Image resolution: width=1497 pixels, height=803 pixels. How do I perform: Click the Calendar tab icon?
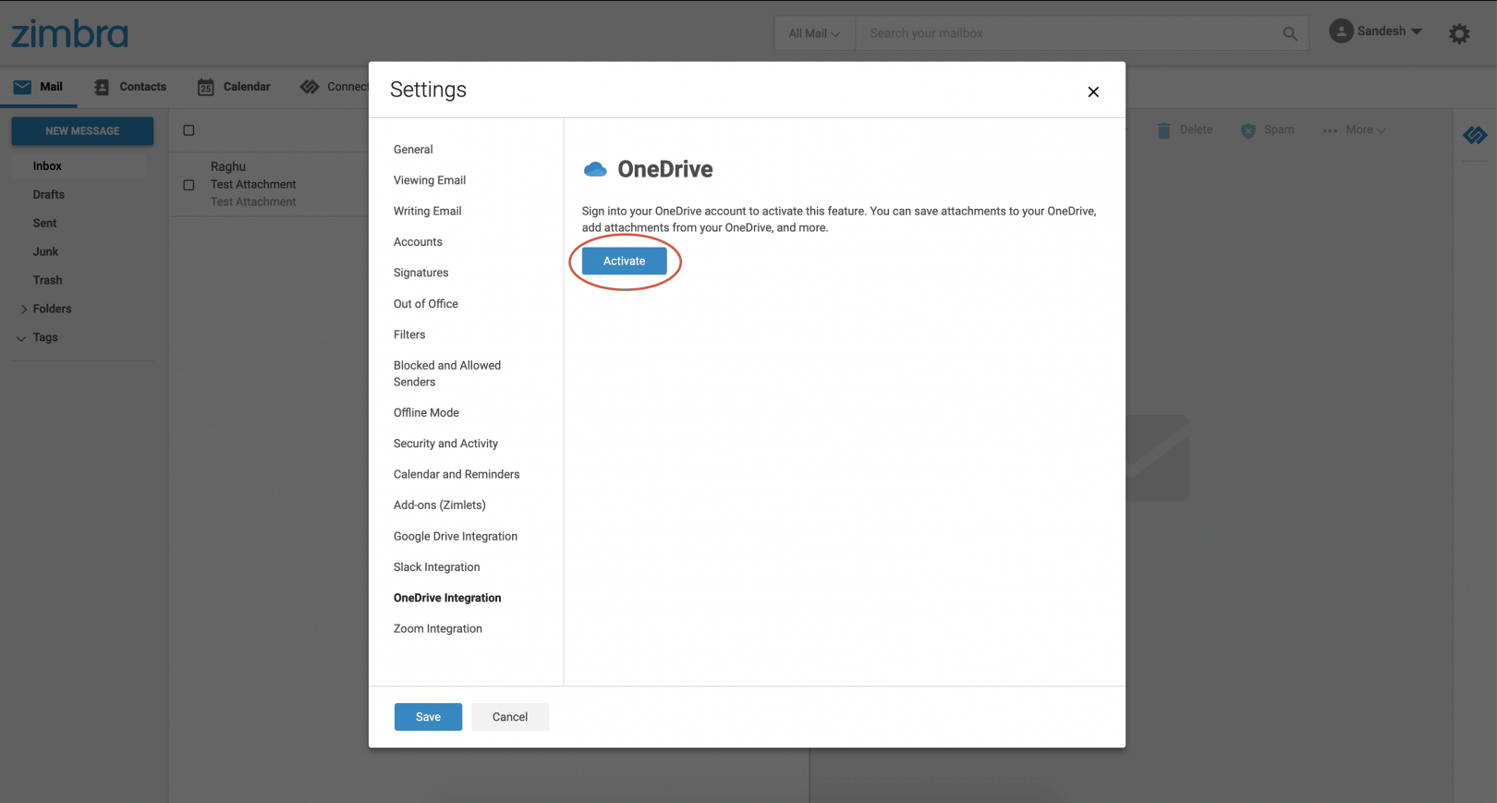coord(206,87)
